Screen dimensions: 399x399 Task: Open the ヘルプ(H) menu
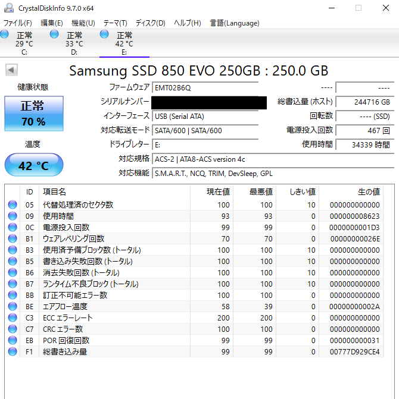[188, 23]
